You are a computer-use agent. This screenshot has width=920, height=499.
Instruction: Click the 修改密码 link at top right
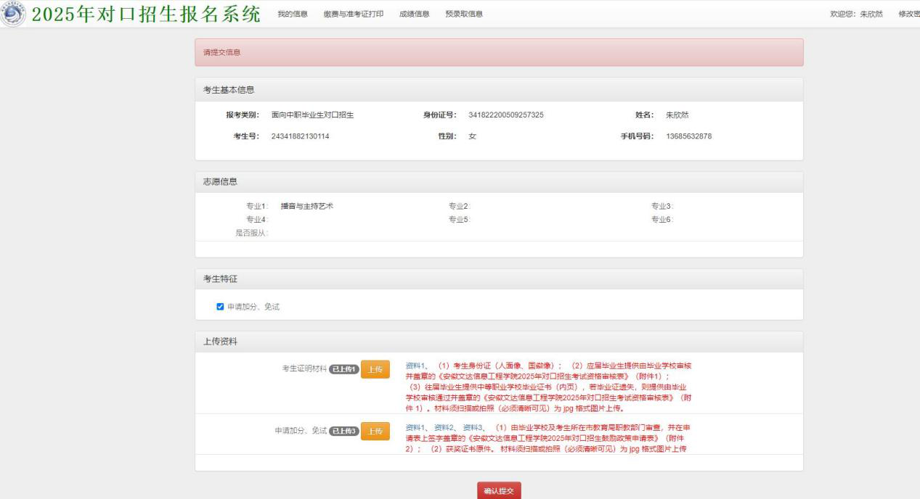(x=908, y=15)
